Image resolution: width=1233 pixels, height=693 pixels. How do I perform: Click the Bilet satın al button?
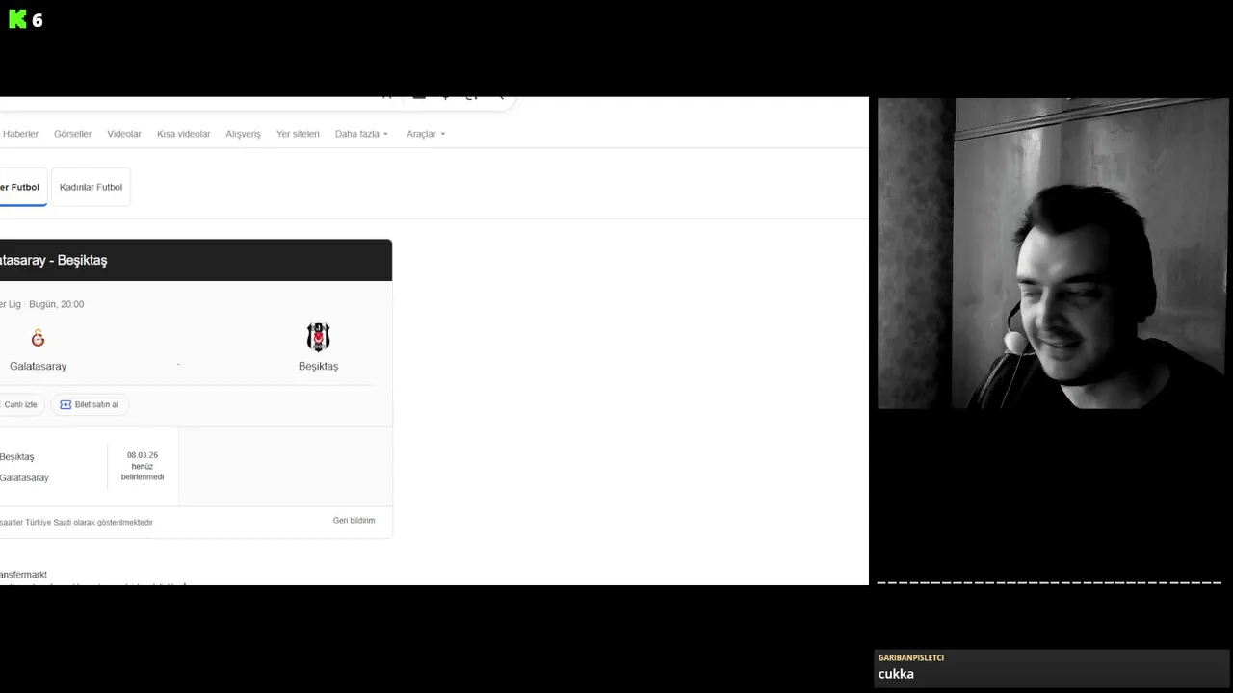[x=91, y=404]
